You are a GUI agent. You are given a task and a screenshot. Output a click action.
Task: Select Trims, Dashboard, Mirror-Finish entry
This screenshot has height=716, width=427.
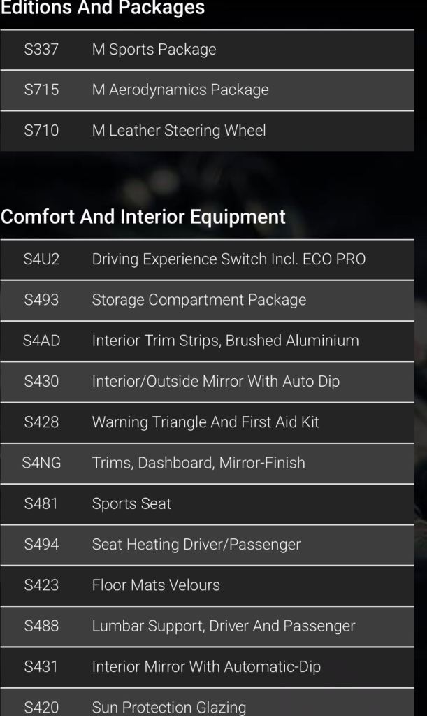pyautogui.click(x=198, y=463)
